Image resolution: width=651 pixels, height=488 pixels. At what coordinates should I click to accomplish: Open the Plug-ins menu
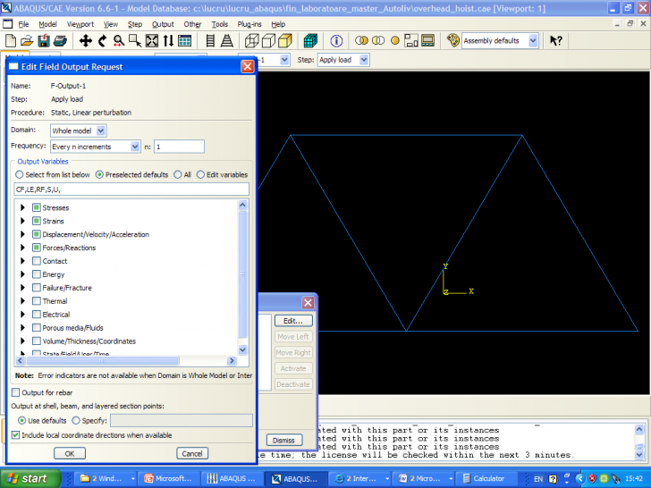249,24
